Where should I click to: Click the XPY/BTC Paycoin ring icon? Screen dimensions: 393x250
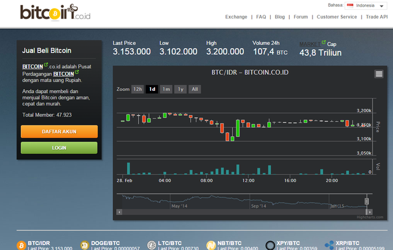coord(270,245)
